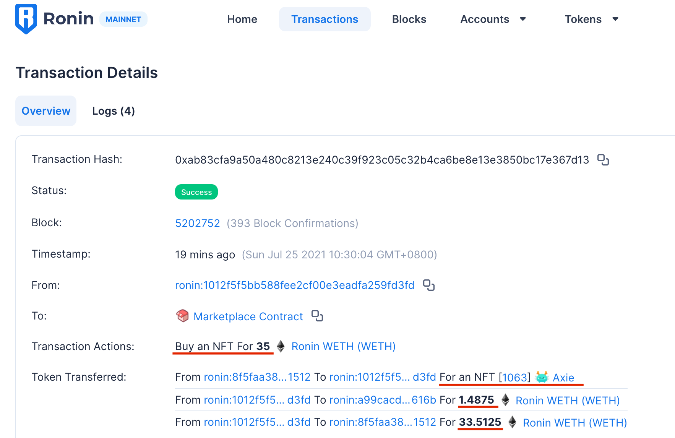Click the Ethereum icon beside 33.5125
Viewport: 675px width, 438px height.
coord(513,422)
